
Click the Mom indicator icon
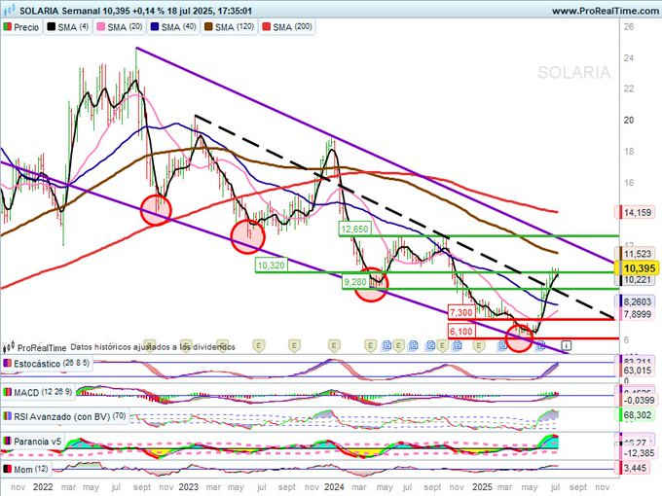(x=7, y=469)
